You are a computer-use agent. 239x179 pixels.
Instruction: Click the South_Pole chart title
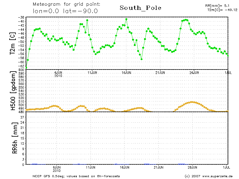(x=140, y=8)
